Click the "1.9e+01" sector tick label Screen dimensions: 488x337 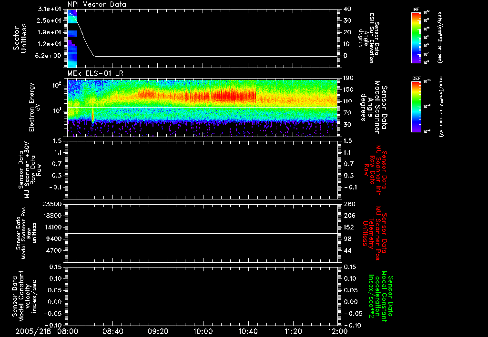(x=50, y=32)
